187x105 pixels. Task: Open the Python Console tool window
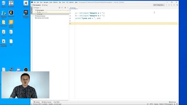pos(46,102)
